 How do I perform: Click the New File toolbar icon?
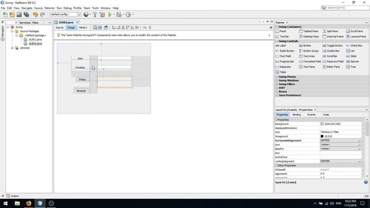(5, 14)
